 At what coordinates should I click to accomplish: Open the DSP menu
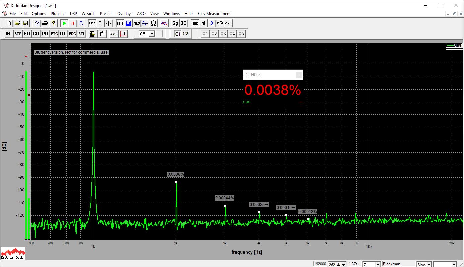click(x=73, y=14)
